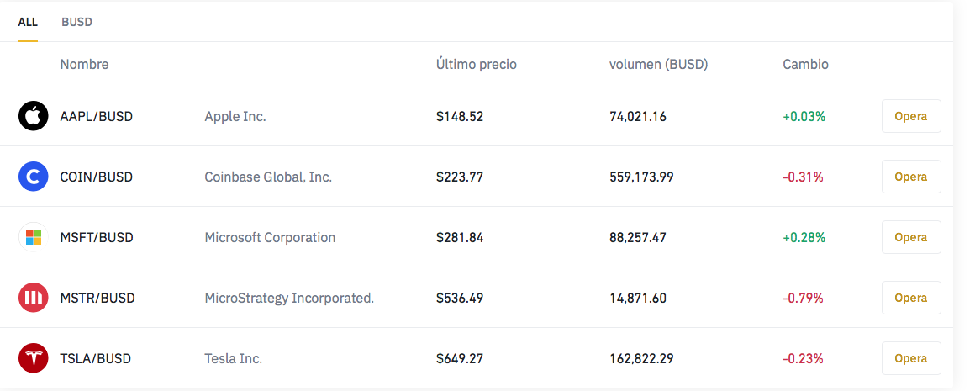Sort by the Cambio column header
Image resolution: width=975 pixels, height=391 pixels.
point(805,64)
